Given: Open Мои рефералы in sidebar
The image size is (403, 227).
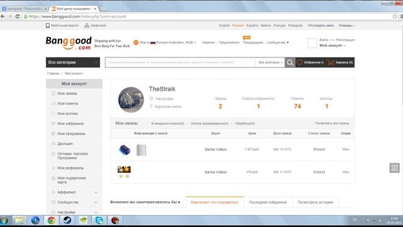Looking at the screenshot, I should point(71,168).
